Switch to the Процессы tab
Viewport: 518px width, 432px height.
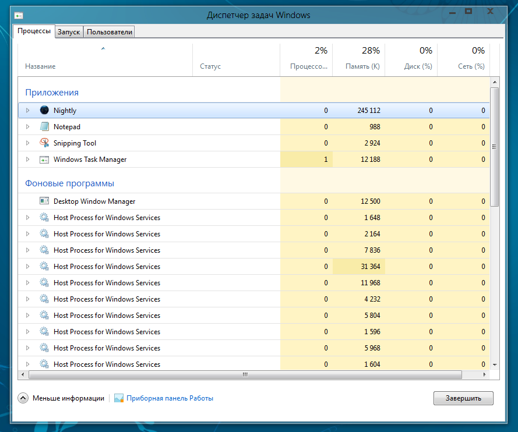pos(34,31)
